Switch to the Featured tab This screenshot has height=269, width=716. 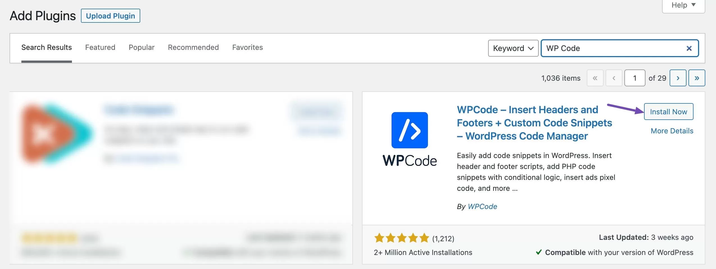[100, 47]
